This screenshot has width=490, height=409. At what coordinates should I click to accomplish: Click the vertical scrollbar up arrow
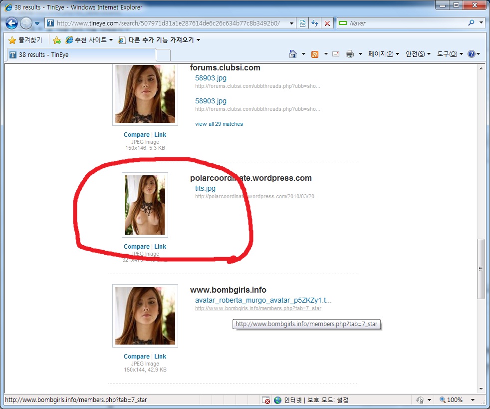481,68
